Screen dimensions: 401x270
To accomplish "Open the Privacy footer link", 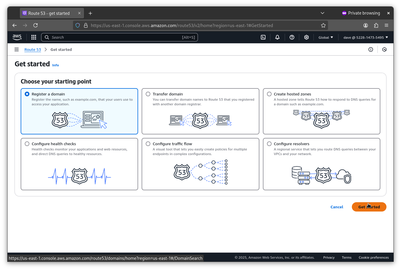I will point(329,257).
